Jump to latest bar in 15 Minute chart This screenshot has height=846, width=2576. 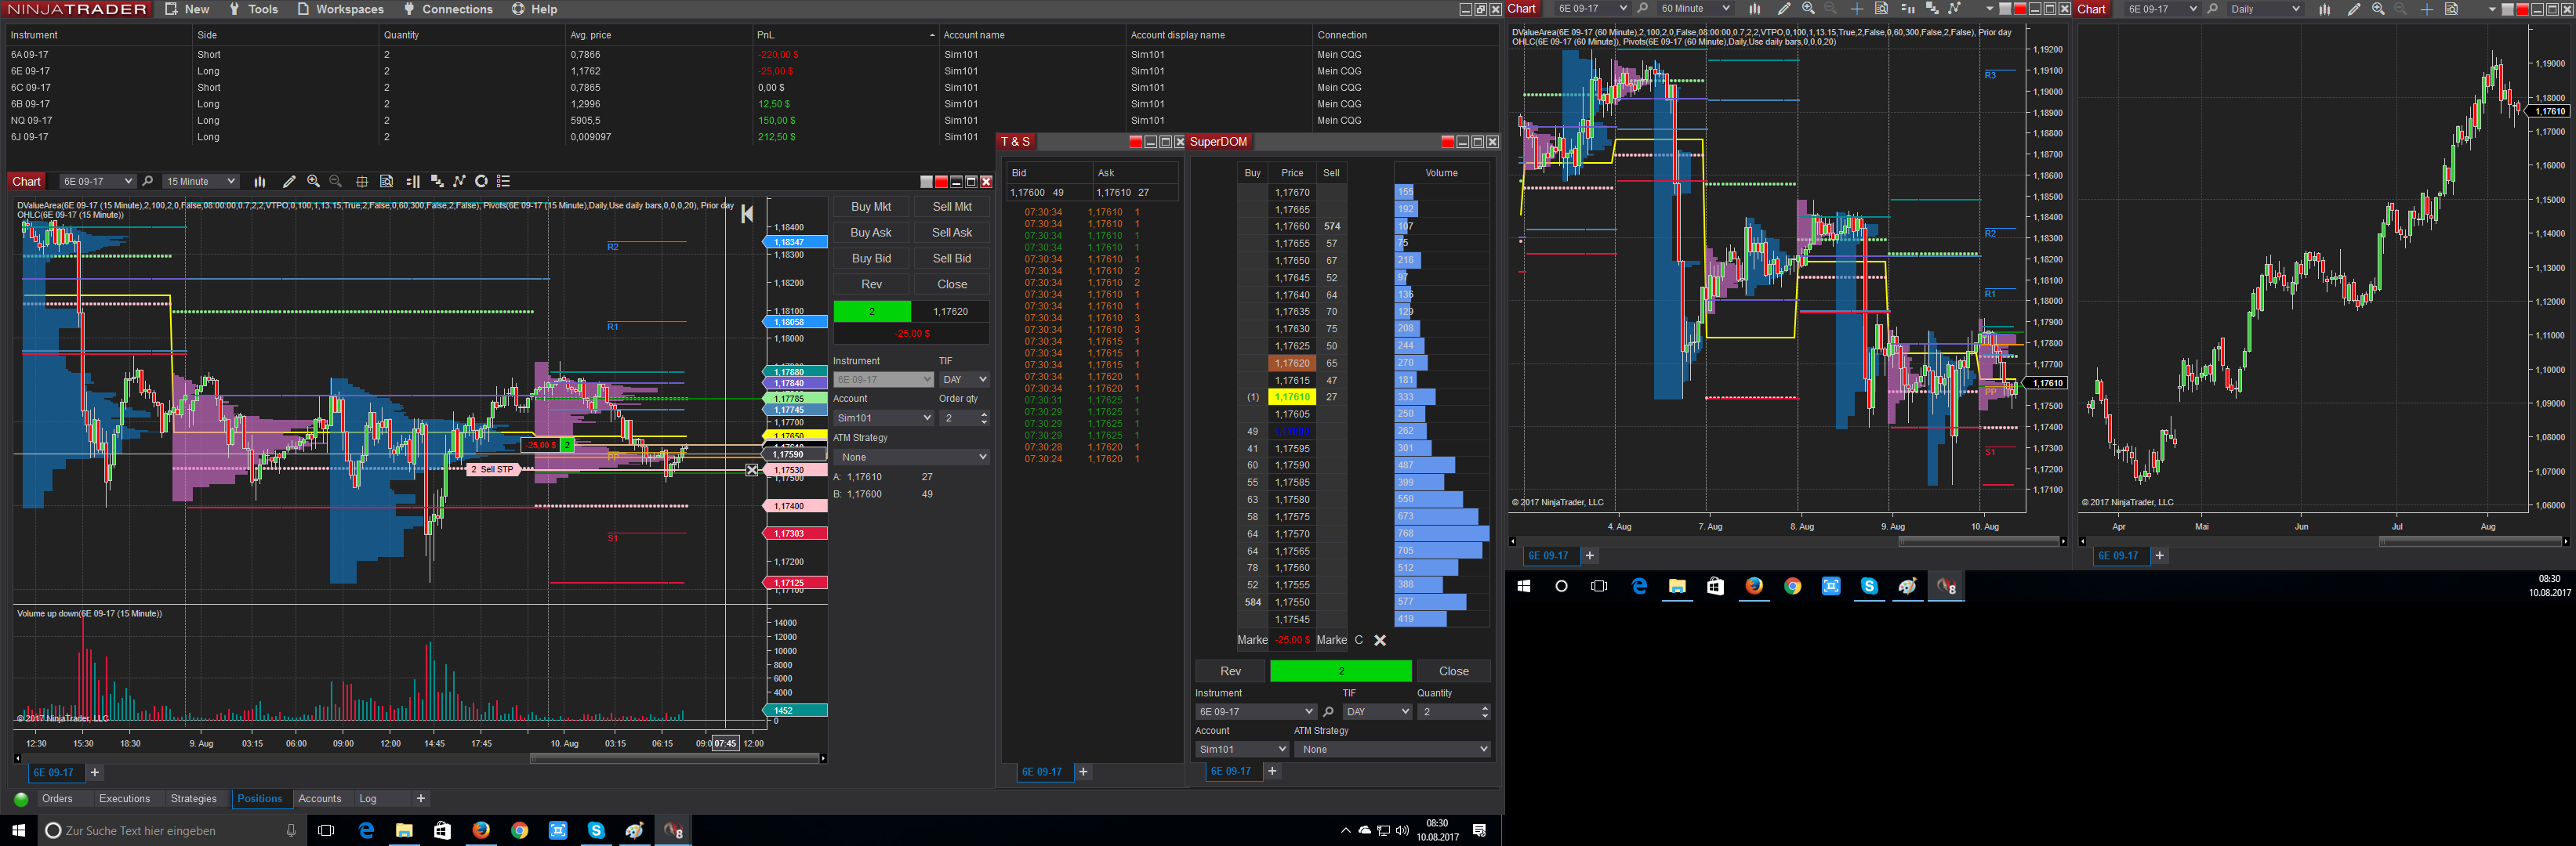pos(746,214)
